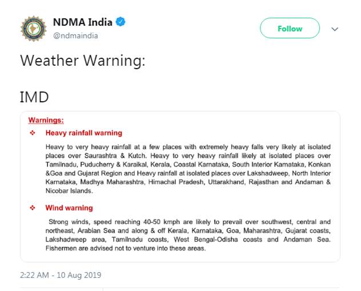Click the IMD text in tweet
Image resolution: width=361 pixels, height=291 pixels.
point(34,97)
